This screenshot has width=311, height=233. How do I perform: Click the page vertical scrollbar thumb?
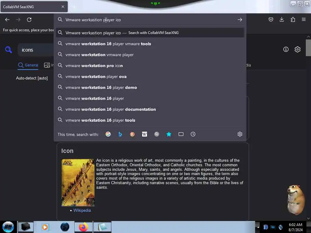[308, 48]
